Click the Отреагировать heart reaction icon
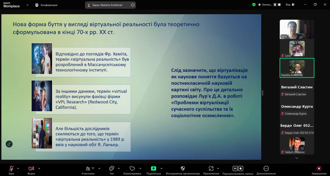Screen dimensions: 330x176 click(132, 169)
